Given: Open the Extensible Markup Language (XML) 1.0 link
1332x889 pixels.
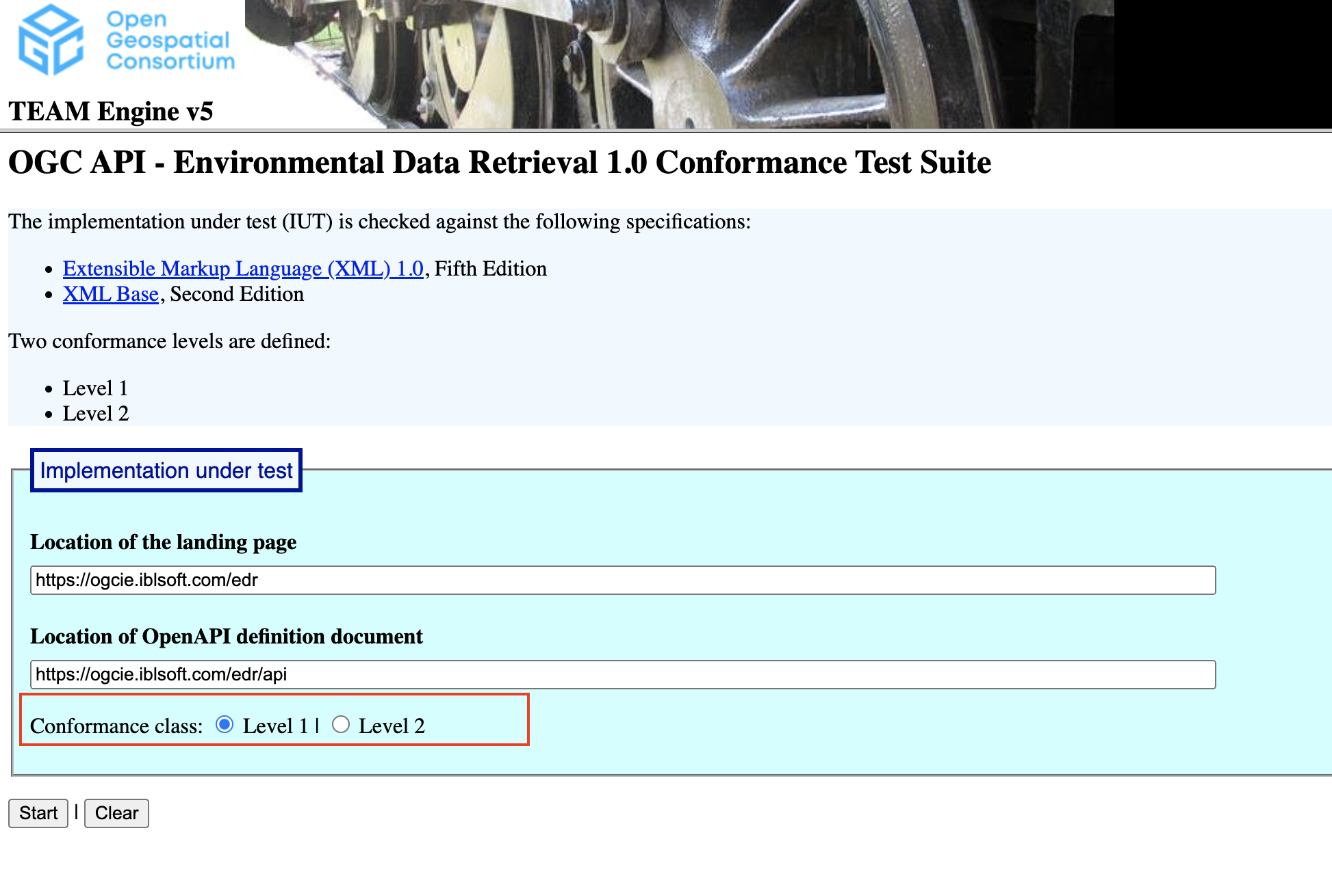Looking at the screenshot, I should pos(243,268).
